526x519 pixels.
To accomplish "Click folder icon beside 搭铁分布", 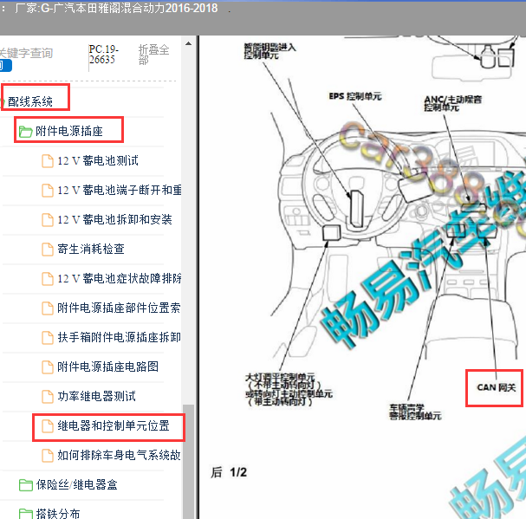I will coord(25,514).
